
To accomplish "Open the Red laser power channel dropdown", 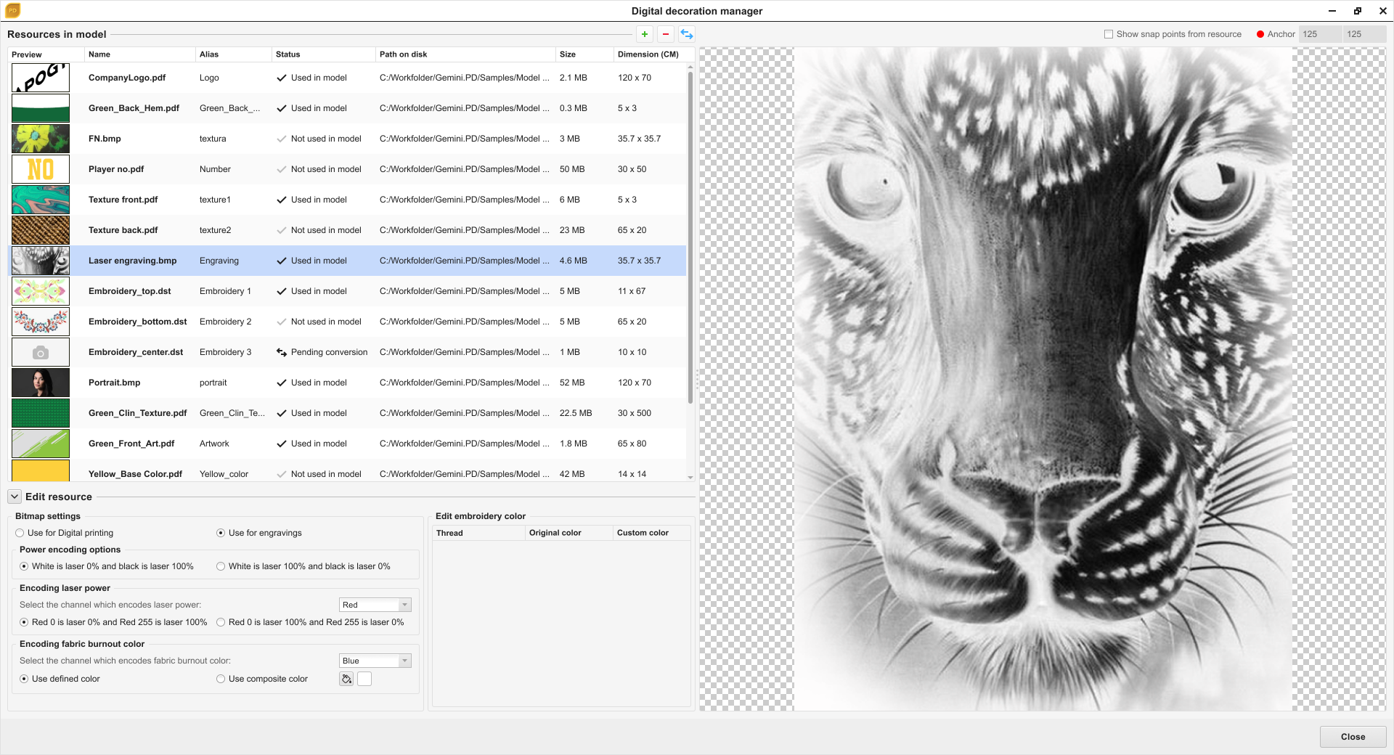I will pos(375,605).
